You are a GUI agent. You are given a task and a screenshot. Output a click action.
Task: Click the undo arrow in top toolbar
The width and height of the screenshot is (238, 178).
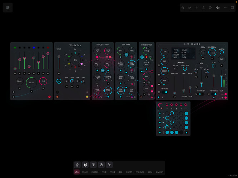tap(183, 7)
